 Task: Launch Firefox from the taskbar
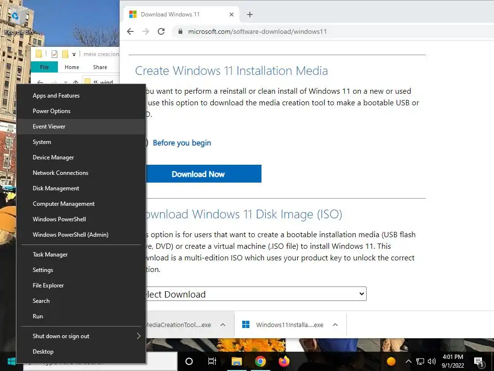pos(284,361)
